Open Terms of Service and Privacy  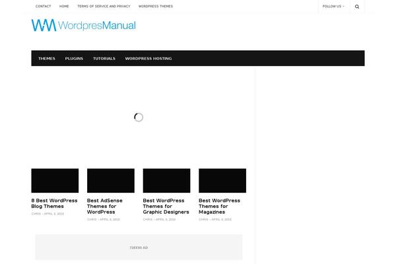[104, 7]
